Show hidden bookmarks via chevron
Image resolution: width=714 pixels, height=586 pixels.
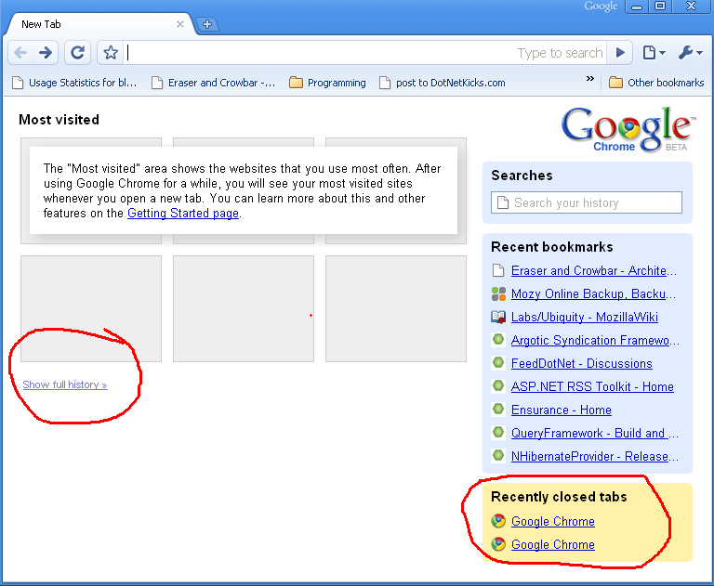(x=590, y=79)
